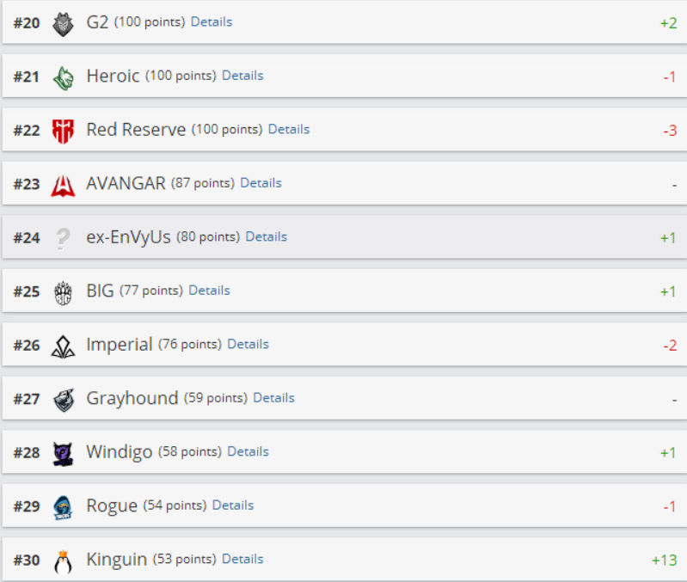Click the Imperial team logo
Viewport: 687px width, 582px height.
pos(63,346)
